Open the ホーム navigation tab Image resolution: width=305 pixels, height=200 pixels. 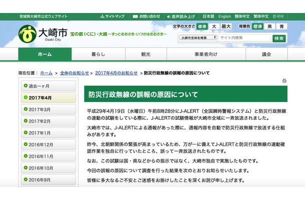pyautogui.click(x=45, y=54)
